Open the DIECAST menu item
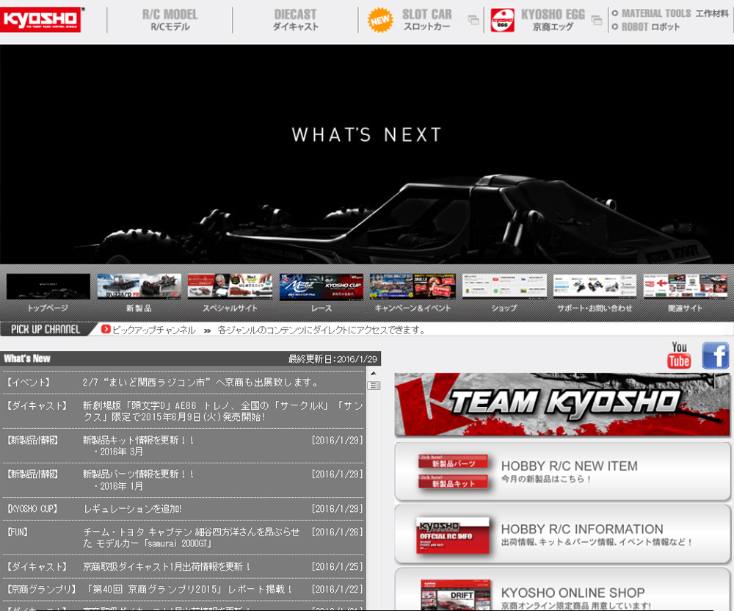The height and width of the screenshot is (611, 734). (x=295, y=20)
